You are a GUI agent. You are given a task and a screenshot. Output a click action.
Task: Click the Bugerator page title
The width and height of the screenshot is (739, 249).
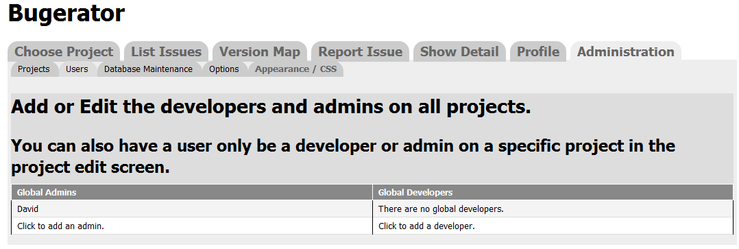[66, 13]
